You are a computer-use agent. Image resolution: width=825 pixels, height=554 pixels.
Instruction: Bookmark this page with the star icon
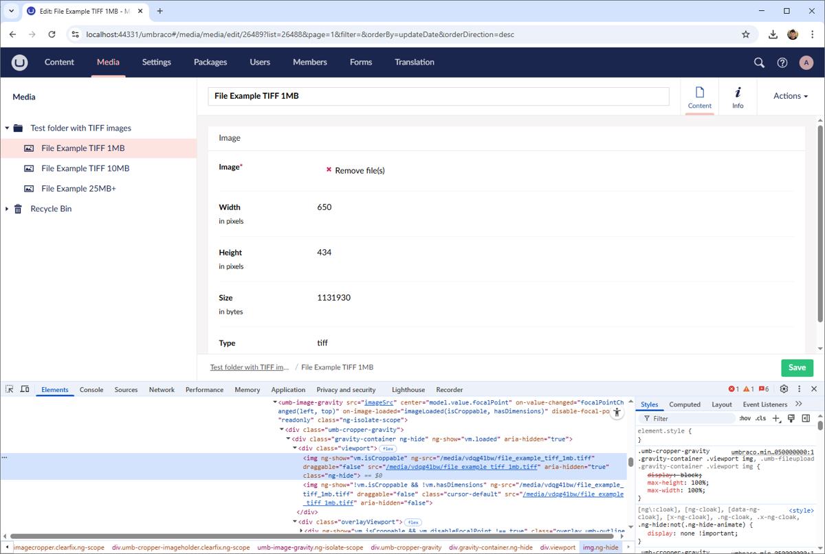click(746, 34)
